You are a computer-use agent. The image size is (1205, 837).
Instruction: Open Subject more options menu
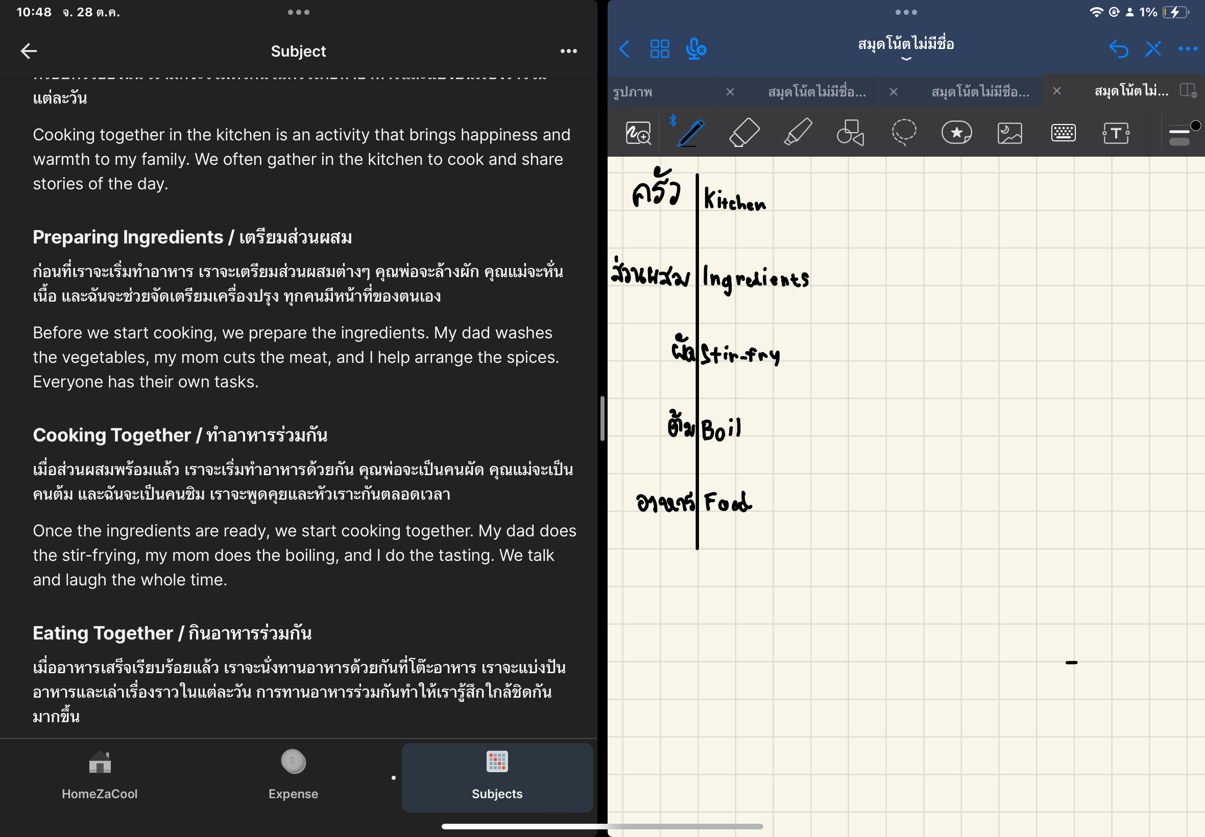point(568,52)
